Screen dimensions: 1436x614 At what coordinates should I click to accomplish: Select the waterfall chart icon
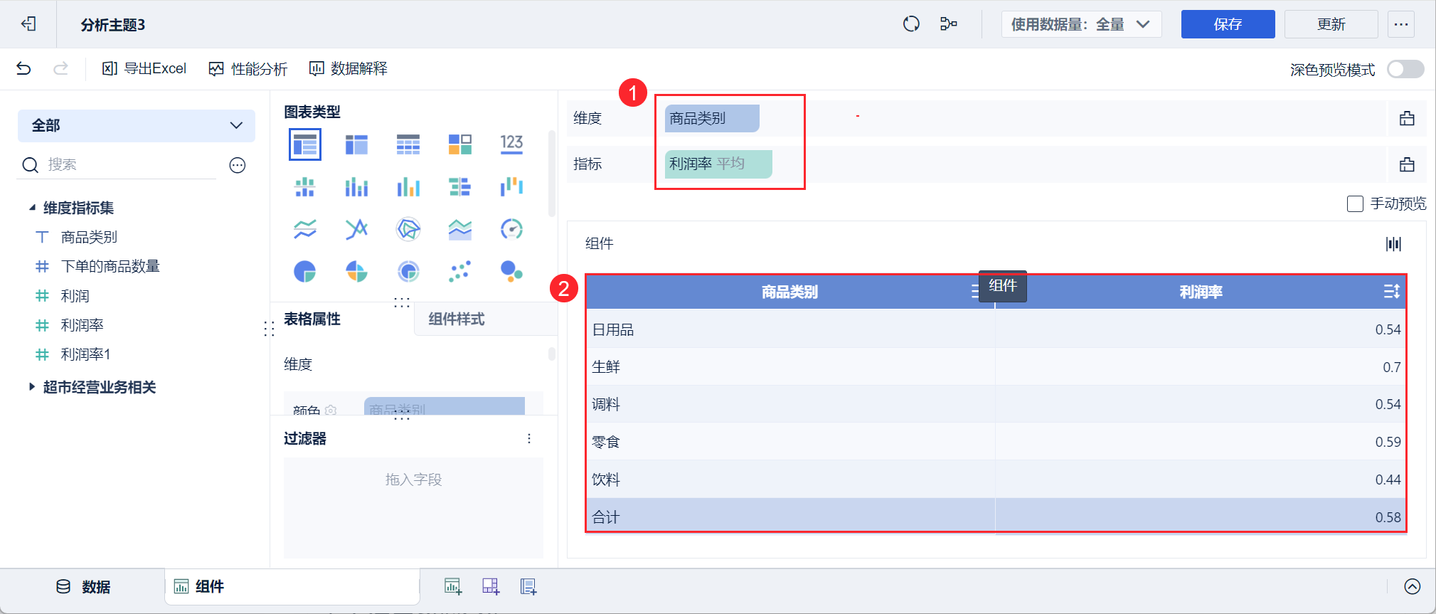(x=511, y=187)
